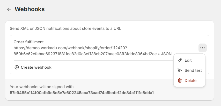Choose the red Delete menu entry
Image resolution: width=221 pixels, height=106 pixels.
pos(190,81)
